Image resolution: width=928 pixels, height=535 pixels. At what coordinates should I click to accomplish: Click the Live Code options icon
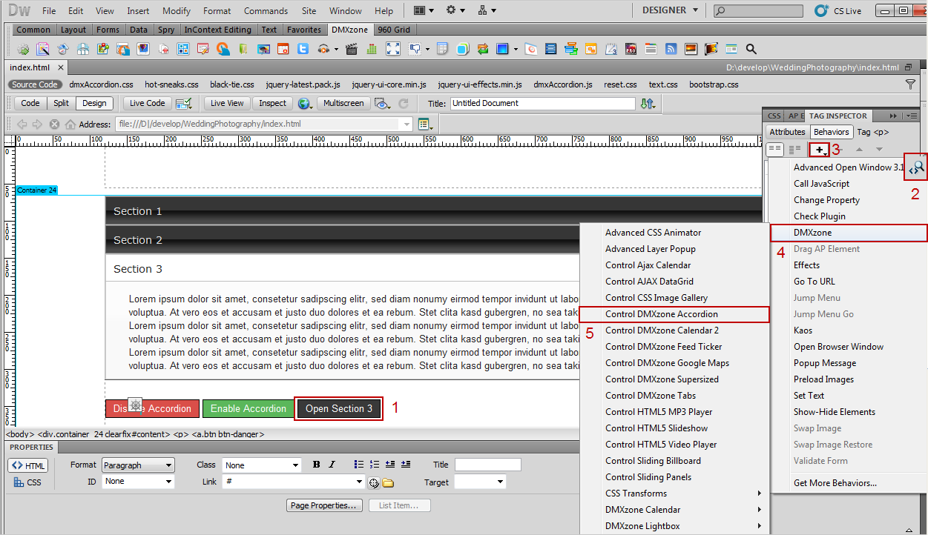[x=184, y=104]
